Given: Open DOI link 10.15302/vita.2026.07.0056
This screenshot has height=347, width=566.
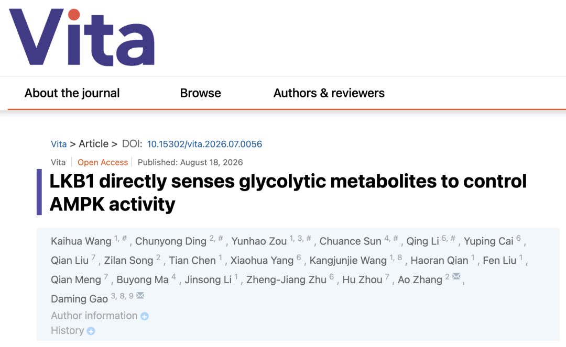Looking at the screenshot, I should pos(204,144).
